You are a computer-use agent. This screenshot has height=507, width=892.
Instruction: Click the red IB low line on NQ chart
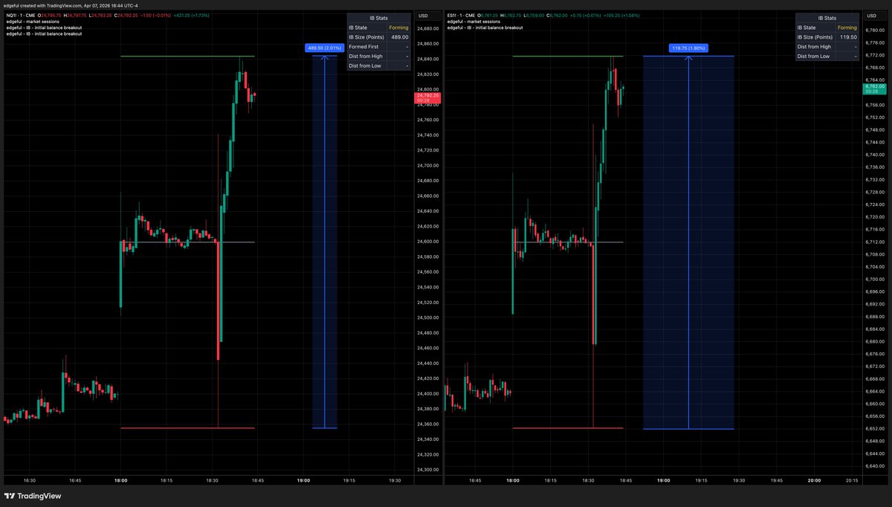pos(187,428)
